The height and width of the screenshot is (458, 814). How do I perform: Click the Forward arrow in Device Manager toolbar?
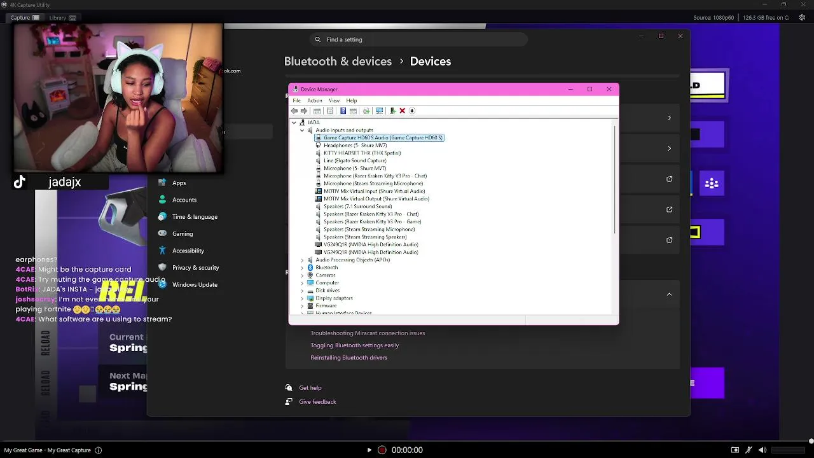304,111
